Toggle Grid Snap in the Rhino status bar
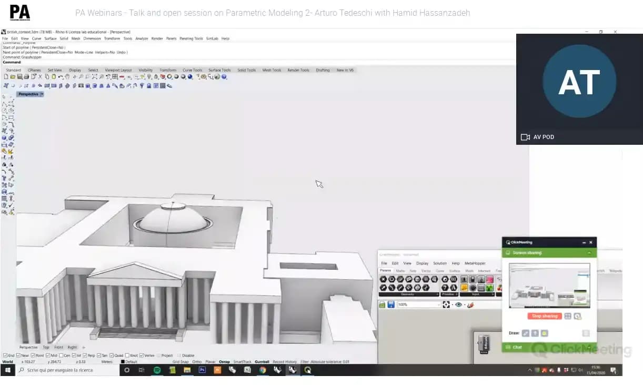 [x=181, y=362]
